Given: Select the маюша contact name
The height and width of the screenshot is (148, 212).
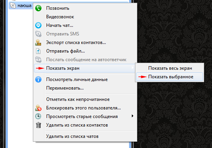Looking at the screenshot, I should coord(25,6).
